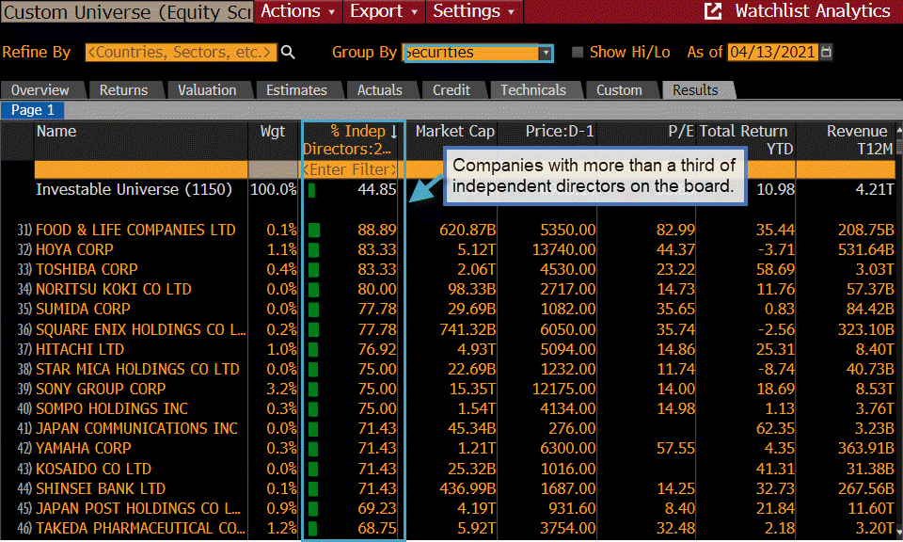The width and height of the screenshot is (903, 542).
Task: Click SOMPO HOLDINGS INC
Action: 112,409
